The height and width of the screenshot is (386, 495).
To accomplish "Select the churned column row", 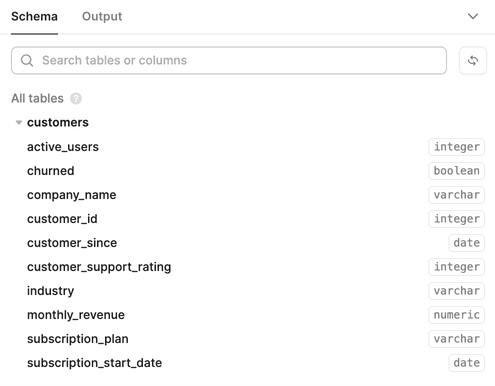I will pos(50,170).
